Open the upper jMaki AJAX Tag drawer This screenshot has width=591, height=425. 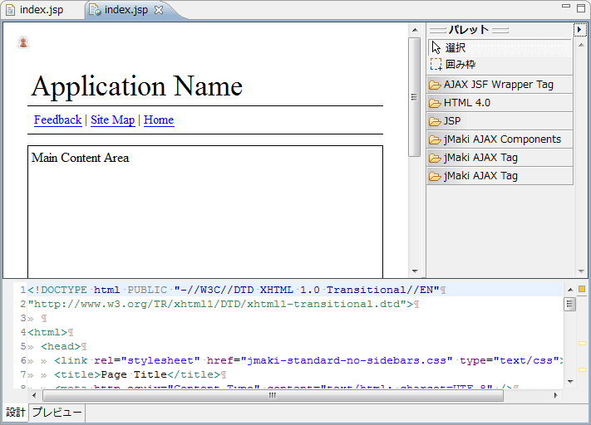[x=500, y=158]
